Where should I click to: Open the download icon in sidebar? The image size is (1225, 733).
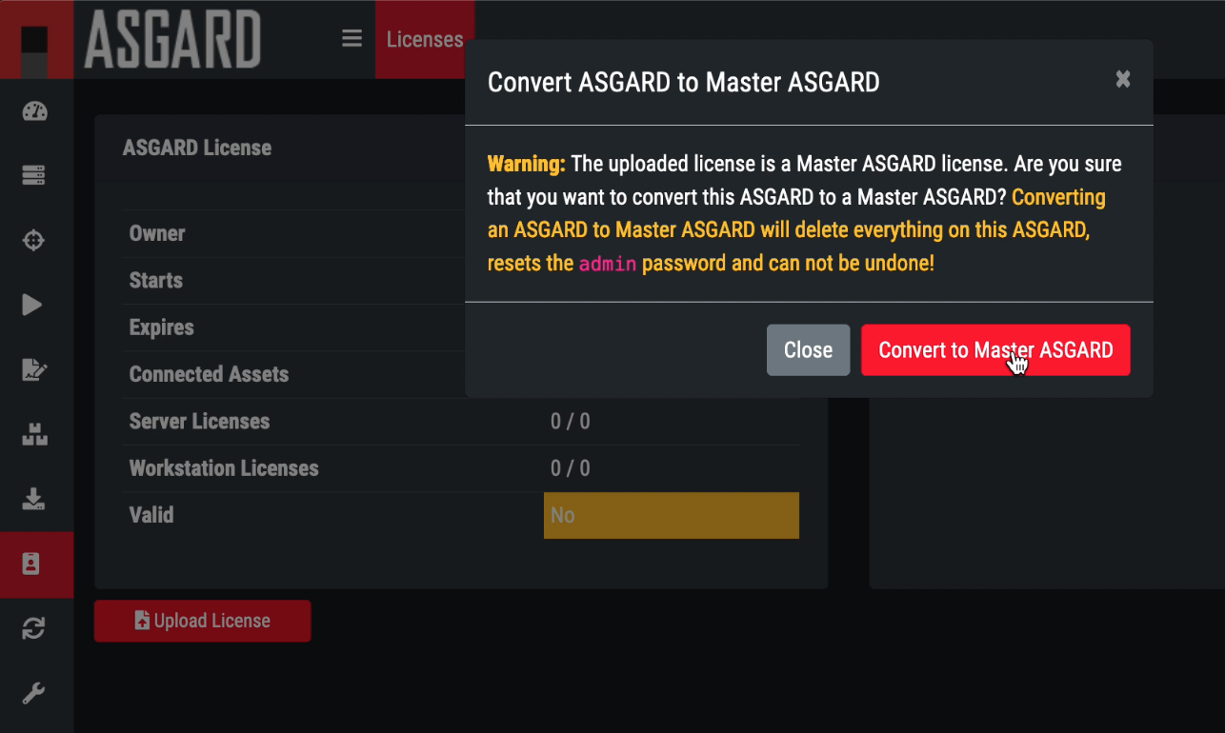34,499
